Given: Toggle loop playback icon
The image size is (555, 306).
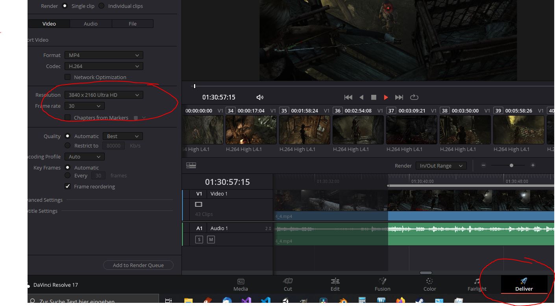Looking at the screenshot, I should click(414, 97).
